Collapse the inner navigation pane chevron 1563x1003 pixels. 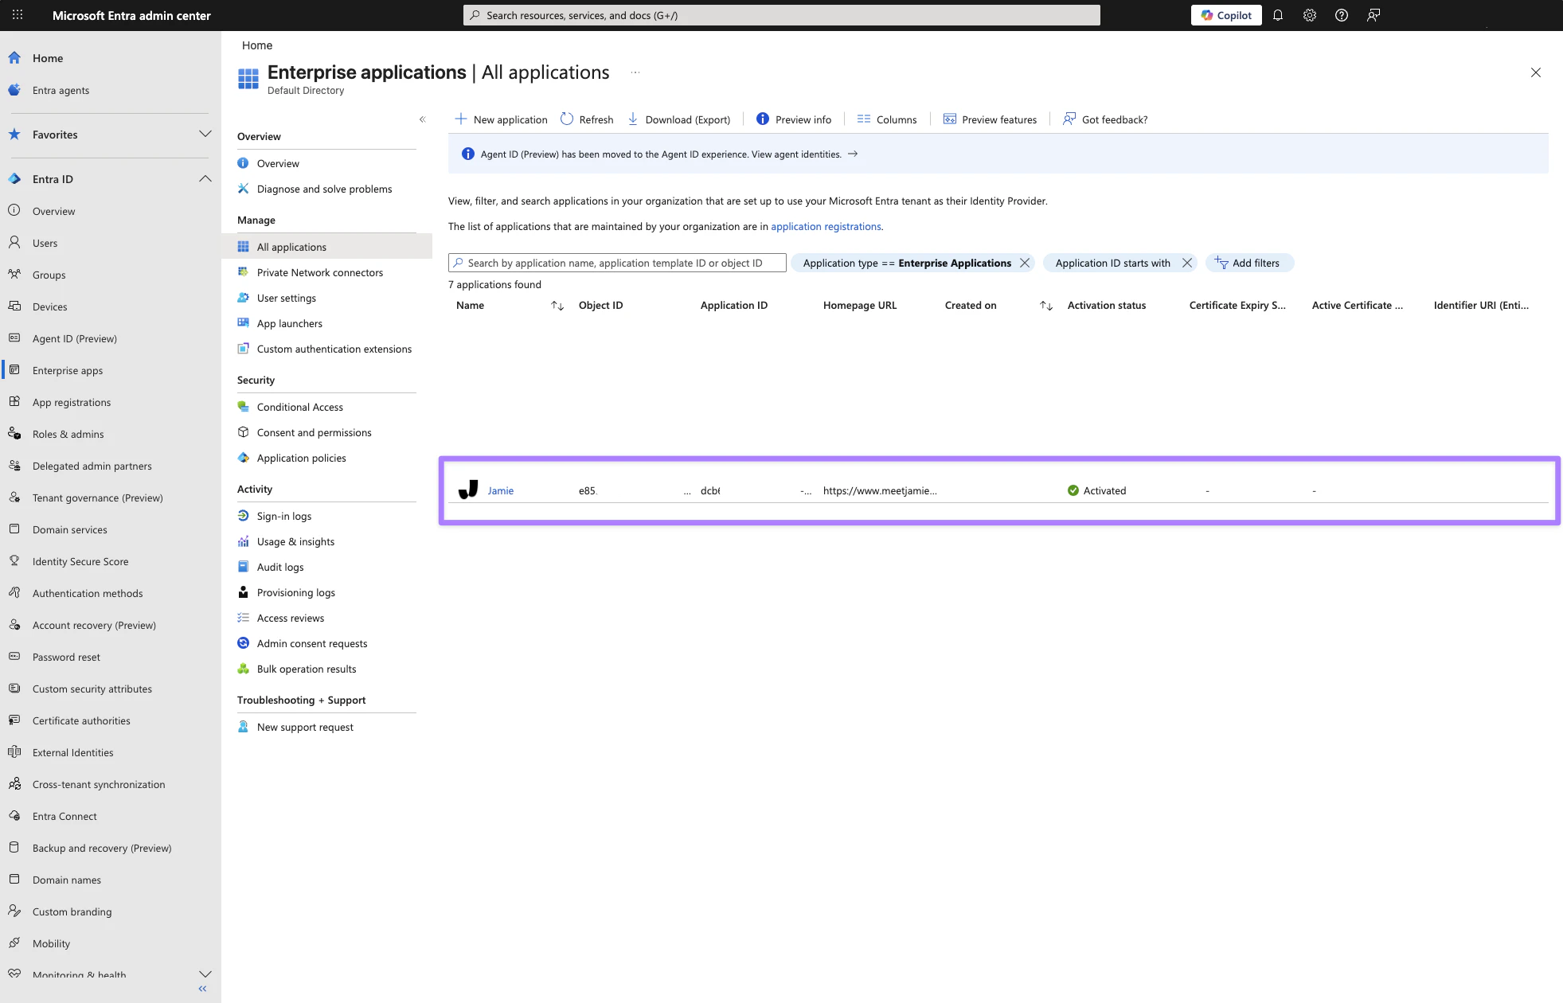(423, 119)
